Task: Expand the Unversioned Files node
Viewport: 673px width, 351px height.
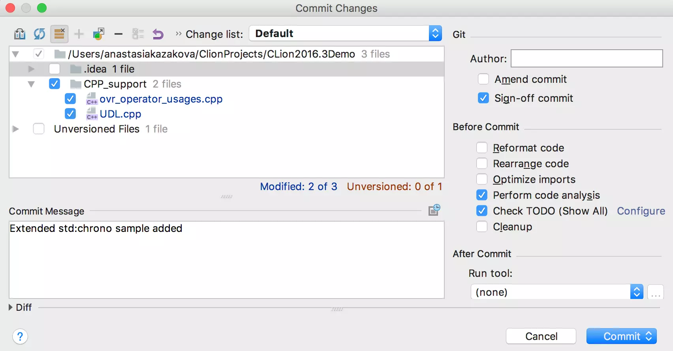Action: coord(15,129)
